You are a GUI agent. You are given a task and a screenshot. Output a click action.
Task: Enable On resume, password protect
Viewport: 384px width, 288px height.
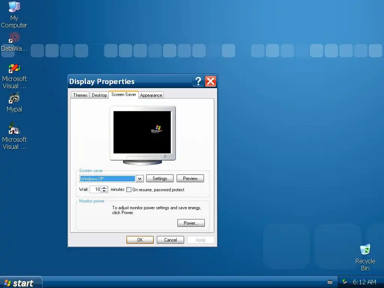tap(129, 189)
